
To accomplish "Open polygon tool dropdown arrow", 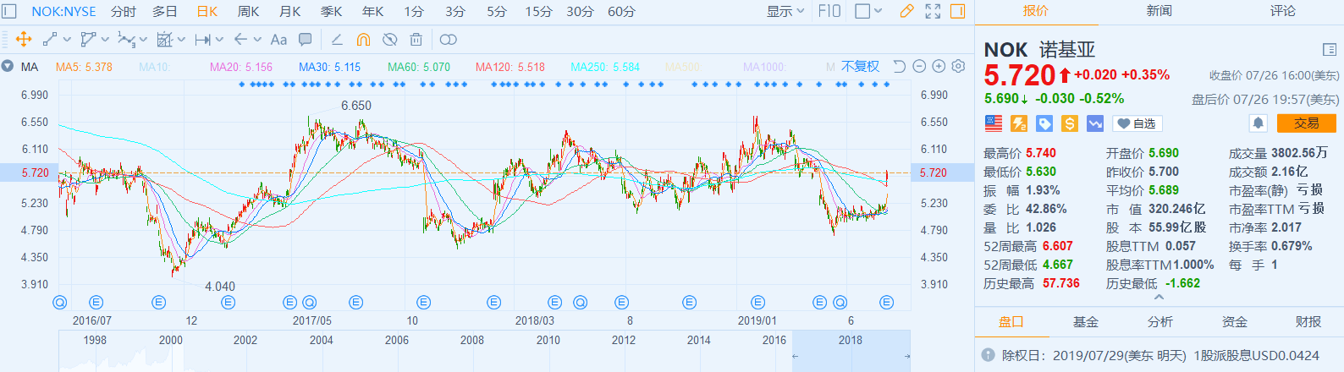I will [x=105, y=40].
